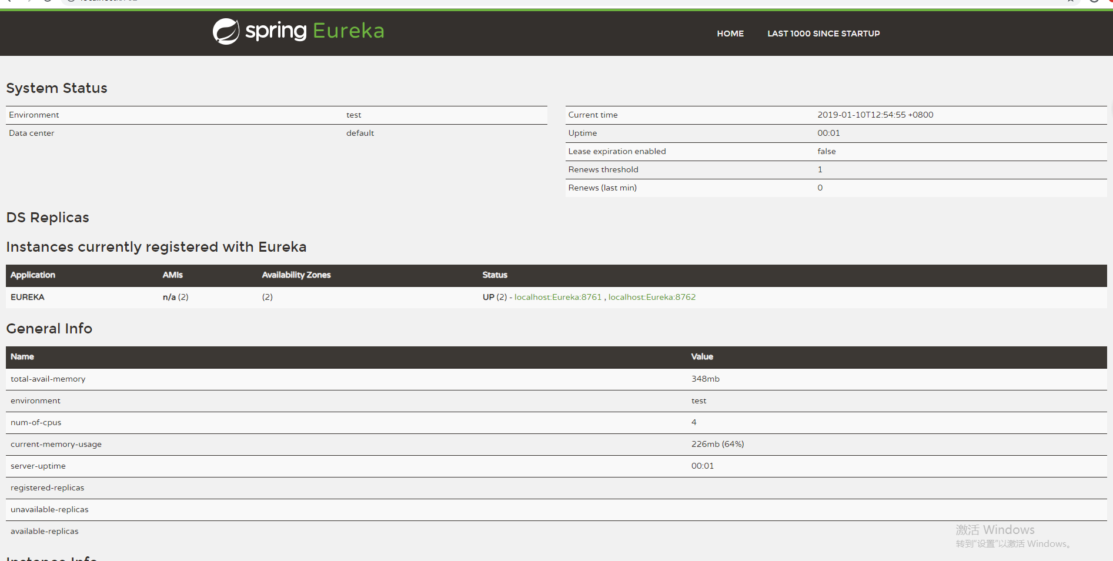Viewport: 1113px width, 561px height.
Task: Click the System Status heading
Action: [57, 88]
